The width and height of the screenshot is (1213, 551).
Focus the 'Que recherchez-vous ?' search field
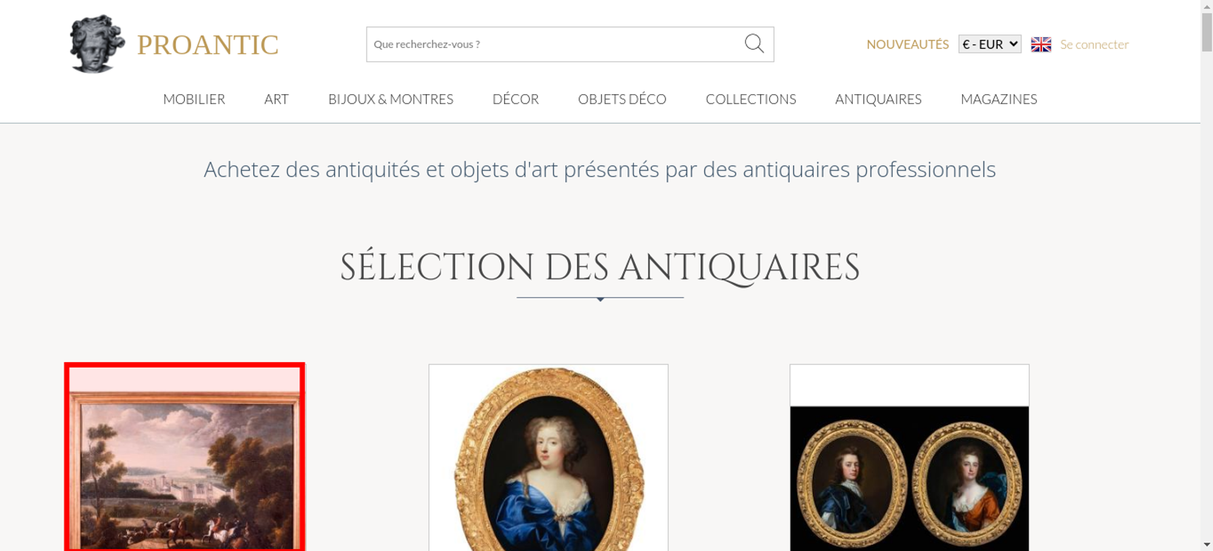555,44
